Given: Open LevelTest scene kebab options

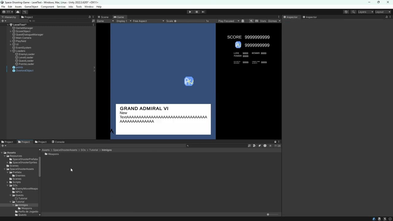Looking at the screenshot, I should click(x=93, y=25).
